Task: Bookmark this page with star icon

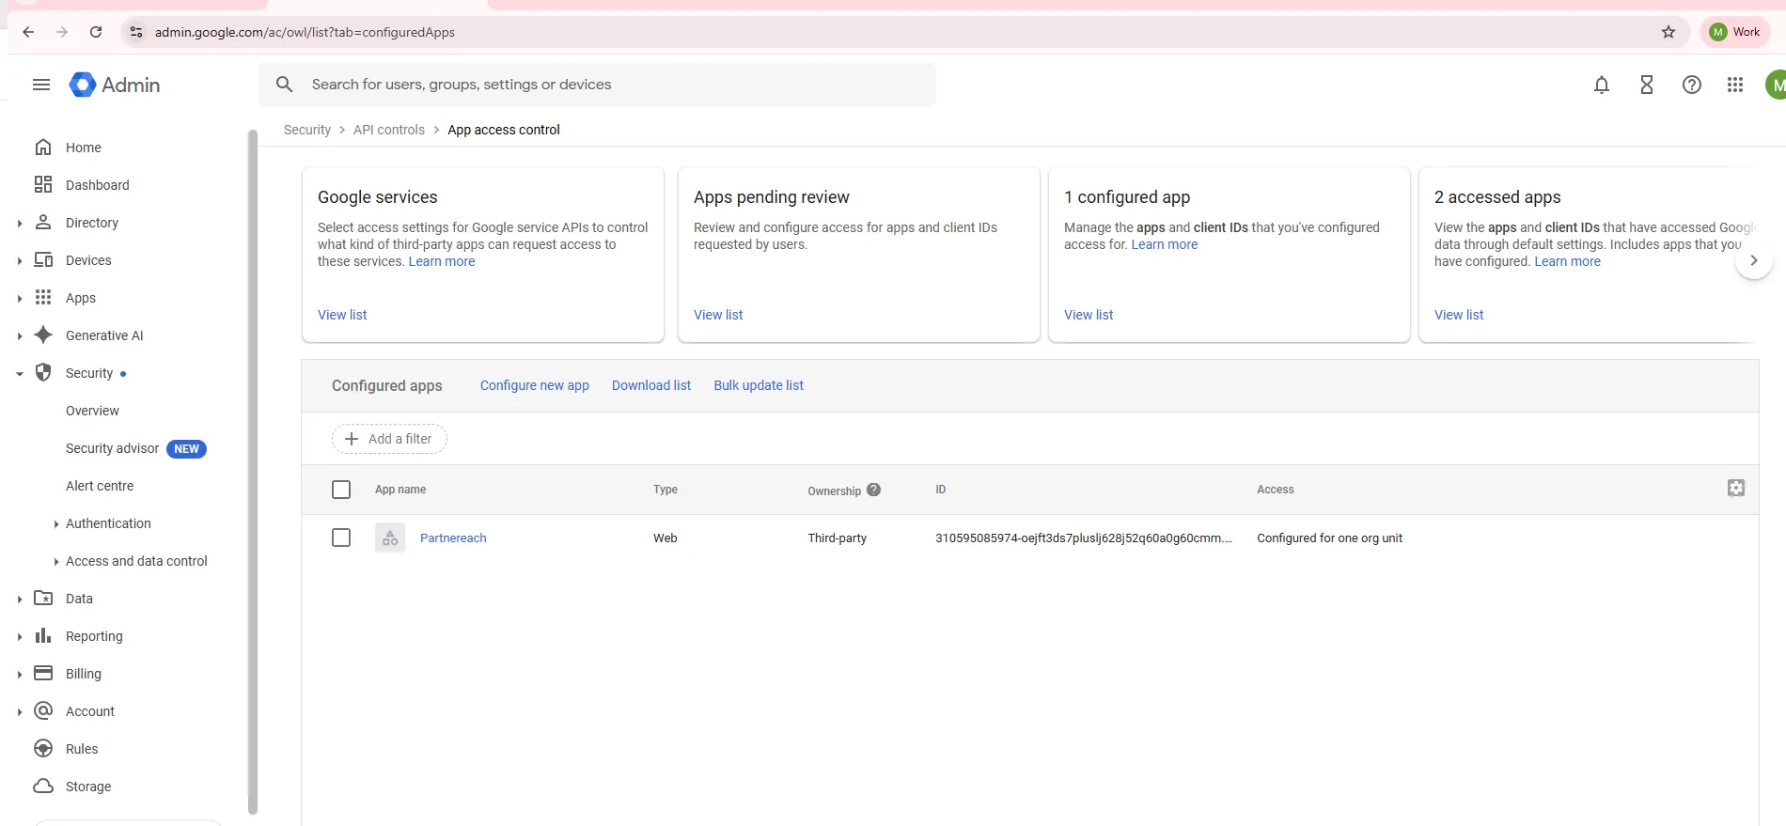Action: point(1668,32)
